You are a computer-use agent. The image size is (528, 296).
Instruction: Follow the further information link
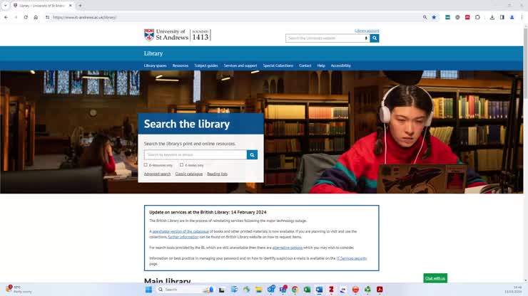point(183,237)
